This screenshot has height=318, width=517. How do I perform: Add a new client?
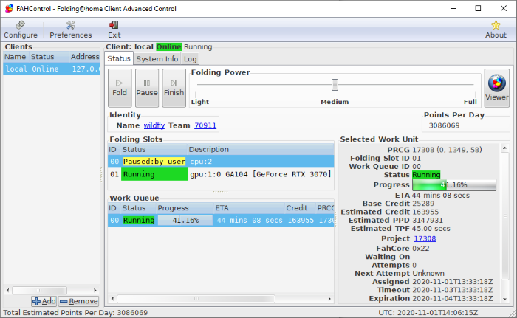click(44, 301)
